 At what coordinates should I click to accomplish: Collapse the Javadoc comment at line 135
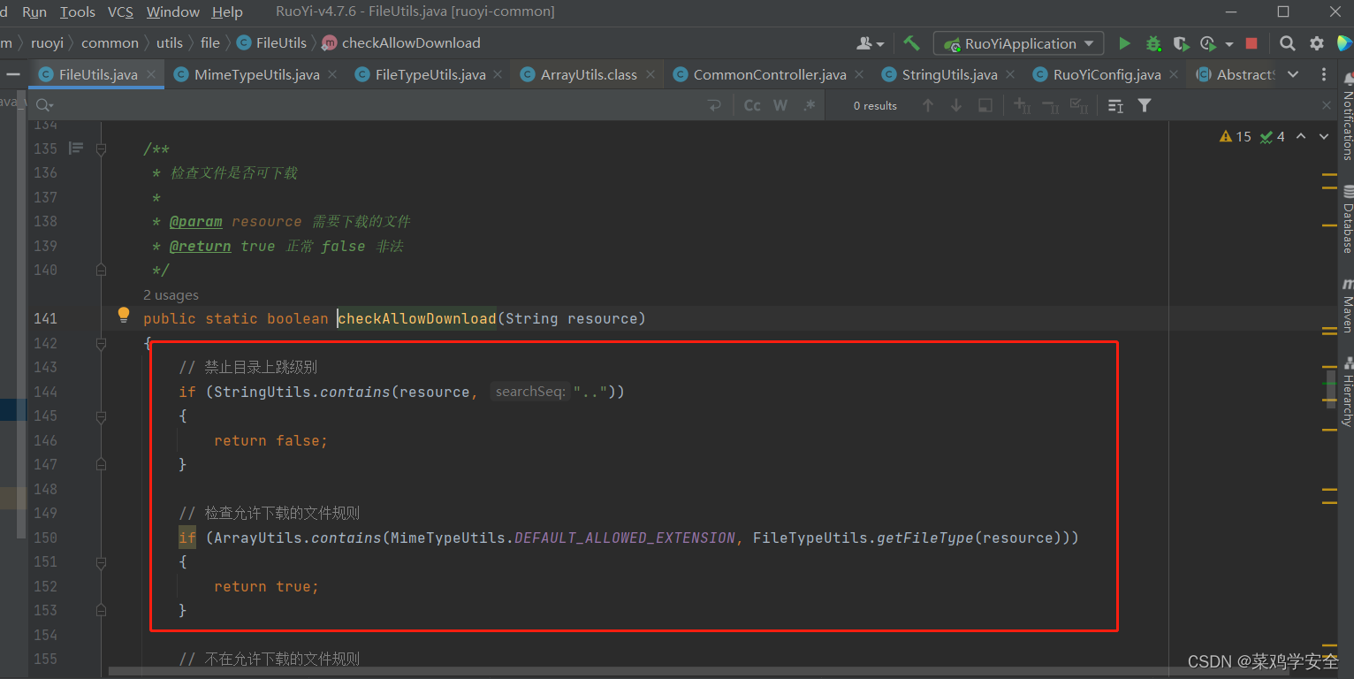101,149
